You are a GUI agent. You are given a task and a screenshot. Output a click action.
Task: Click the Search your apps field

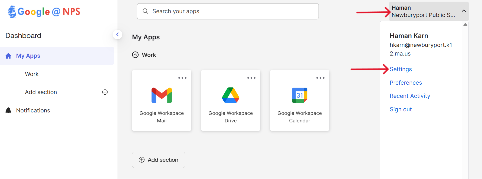[228, 11]
